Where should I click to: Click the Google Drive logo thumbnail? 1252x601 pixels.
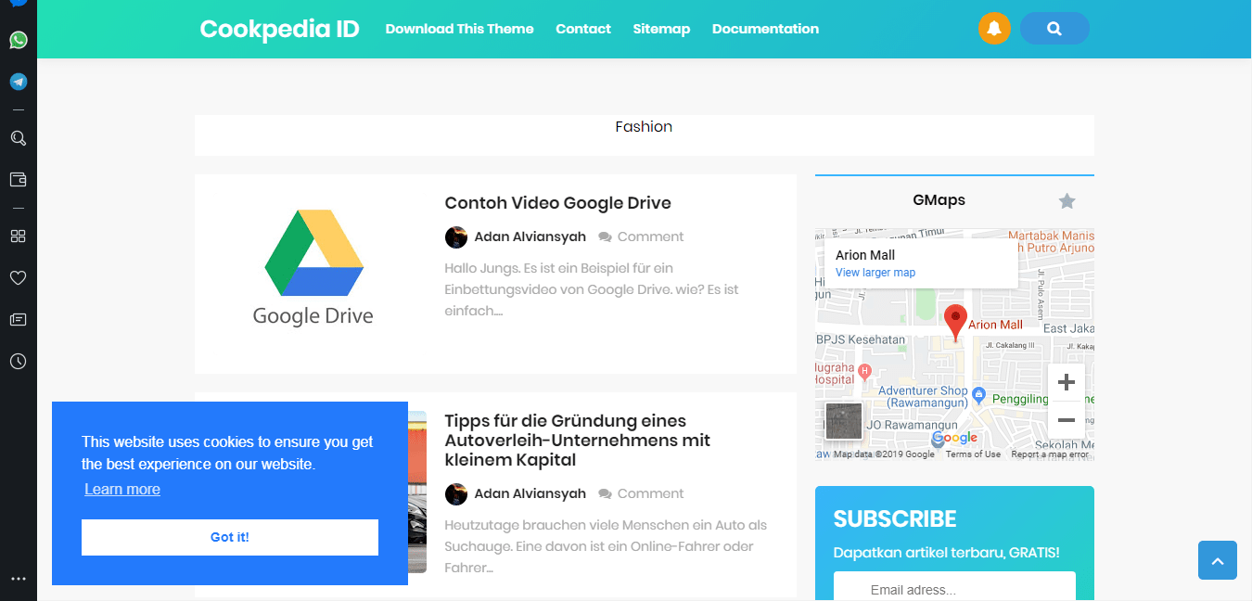(x=313, y=268)
